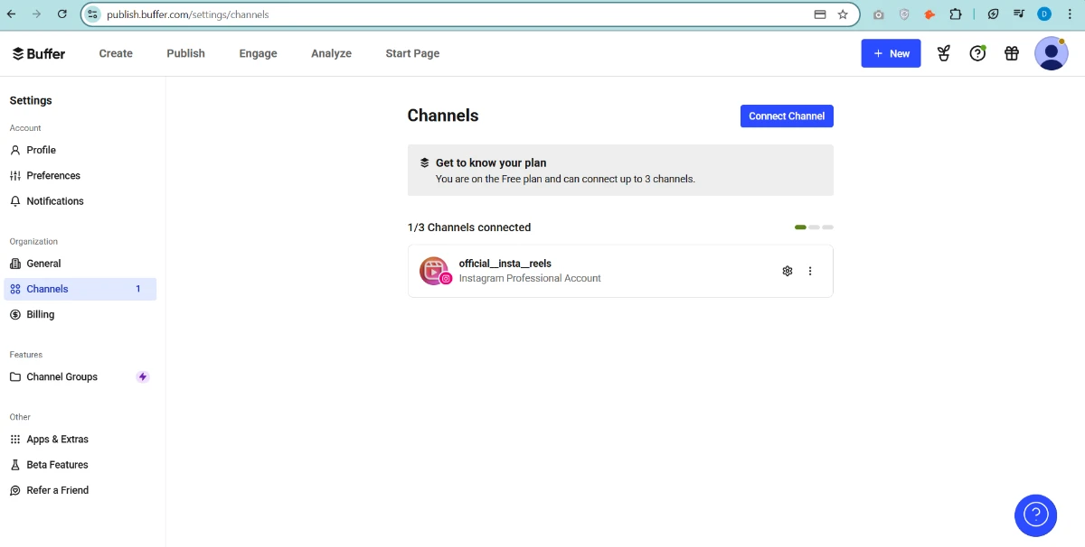Click the Connect Channel button
This screenshot has width=1085, height=547.
pyautogui.click(x=787, y=116)
